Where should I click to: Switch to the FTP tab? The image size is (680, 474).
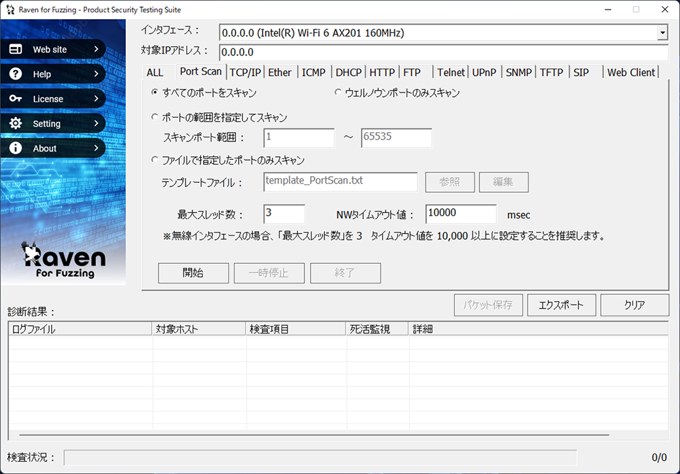coord(412,72)
